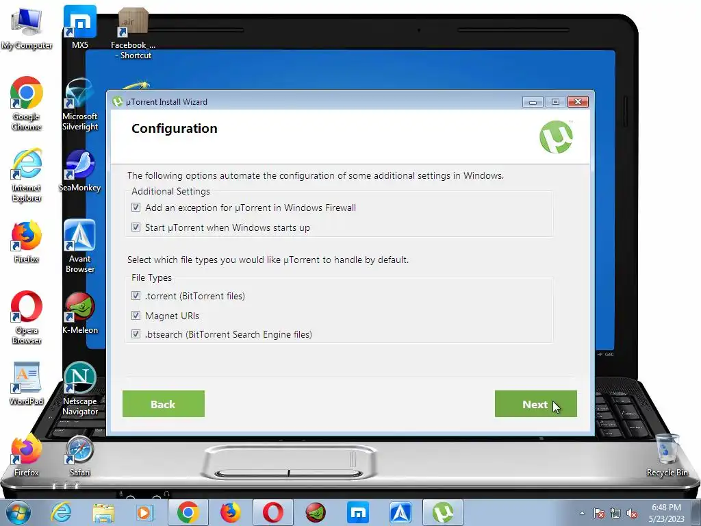Launch Internet Explorer from desktop
Viewport: 701px width, 526px height.
(x=27, y=175)
